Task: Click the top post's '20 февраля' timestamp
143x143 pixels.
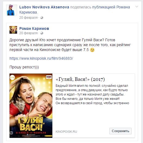Action: tap(28, 18)
